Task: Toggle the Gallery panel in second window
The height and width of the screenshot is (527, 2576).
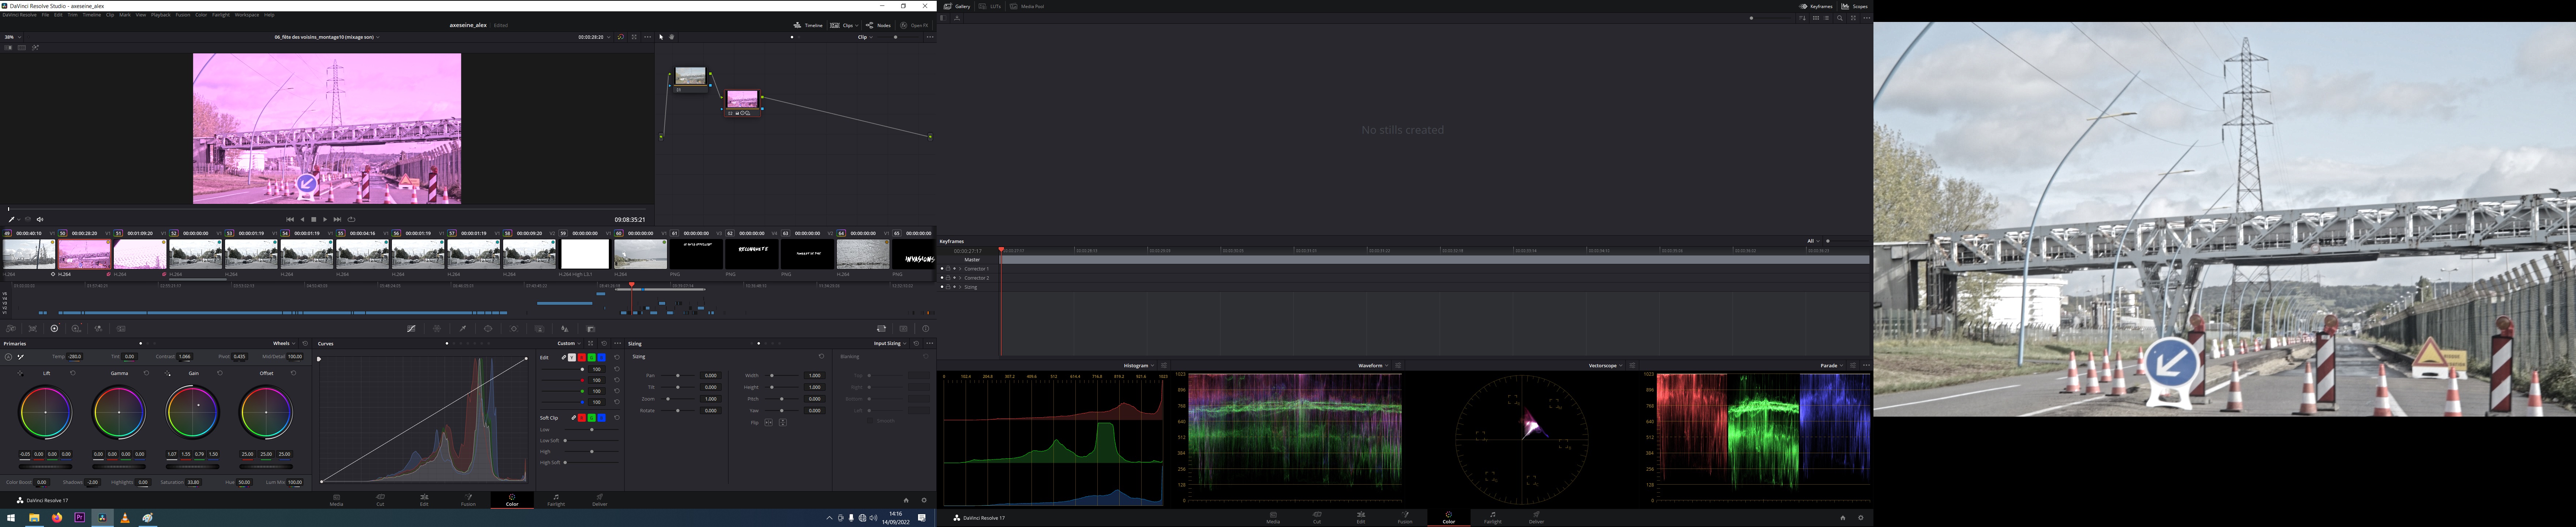Action: point(957,6)
